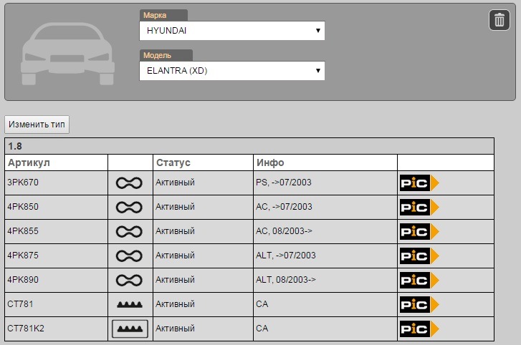Click info text ALT, ->07/2003
Viewport: 521px width, 345px height.
286,256
